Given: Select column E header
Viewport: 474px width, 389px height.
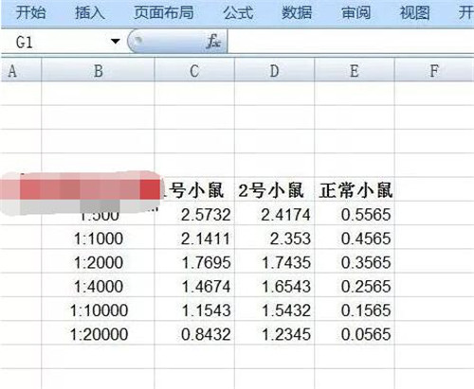Looking at the screenshot, I should (355, 70).
